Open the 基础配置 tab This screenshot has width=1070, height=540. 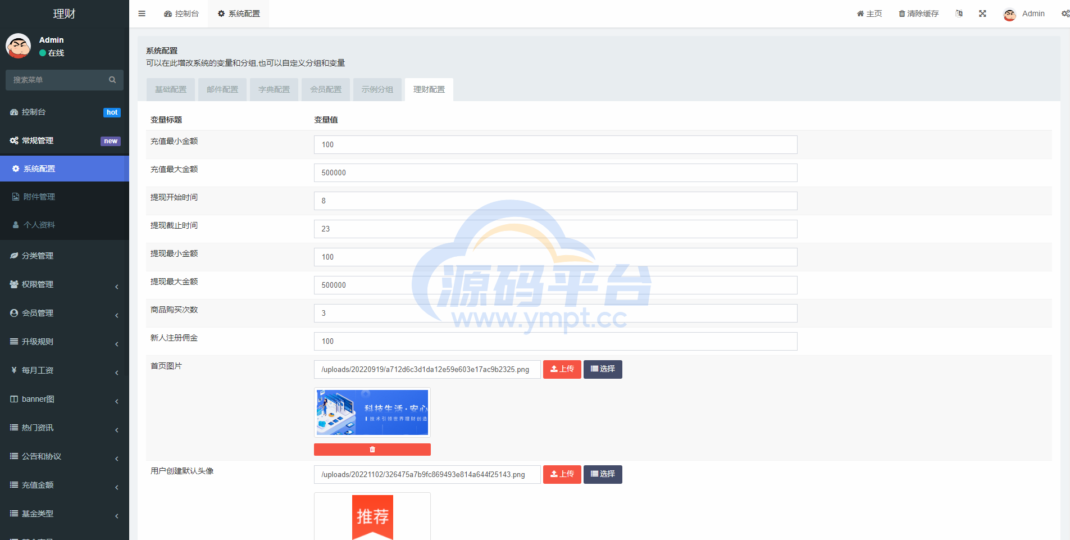click(x=171, y=89)
